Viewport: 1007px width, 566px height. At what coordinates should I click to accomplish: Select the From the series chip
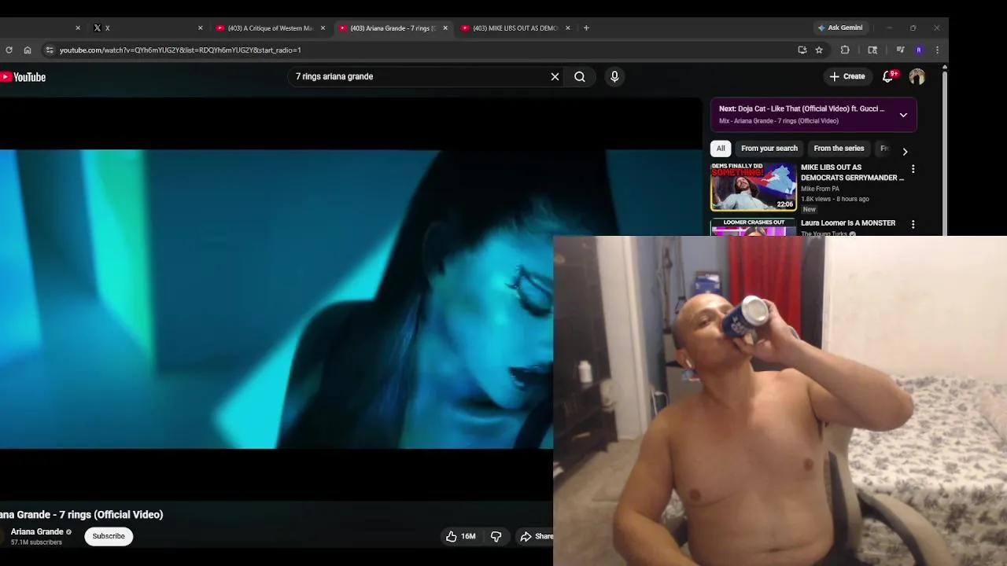click(839, 148)
